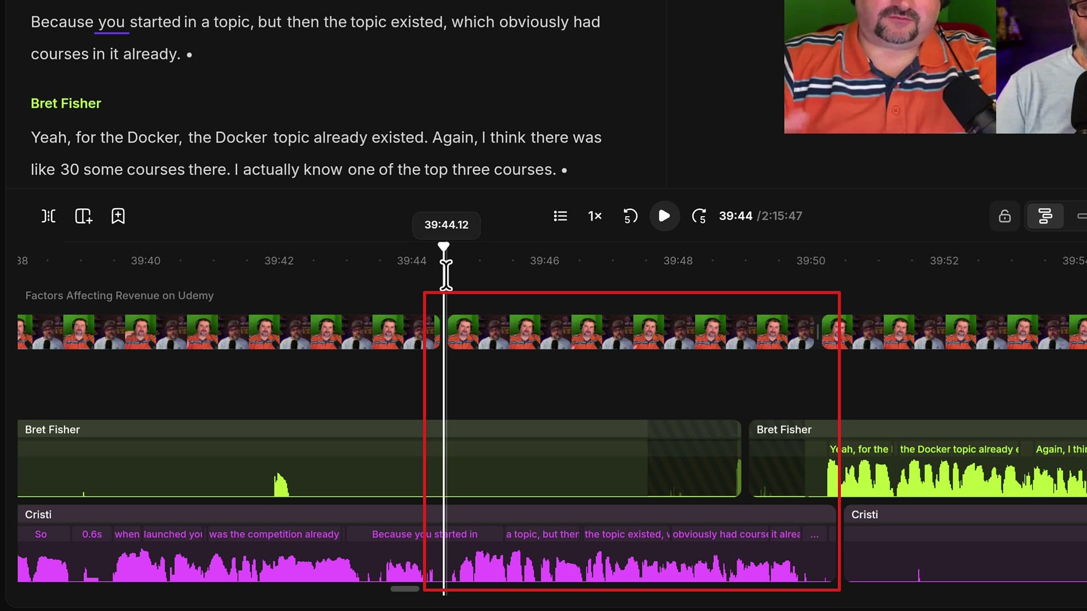1087x611 pixels.
Task: Jump back 5 seconds
Action: coord(630,216)
